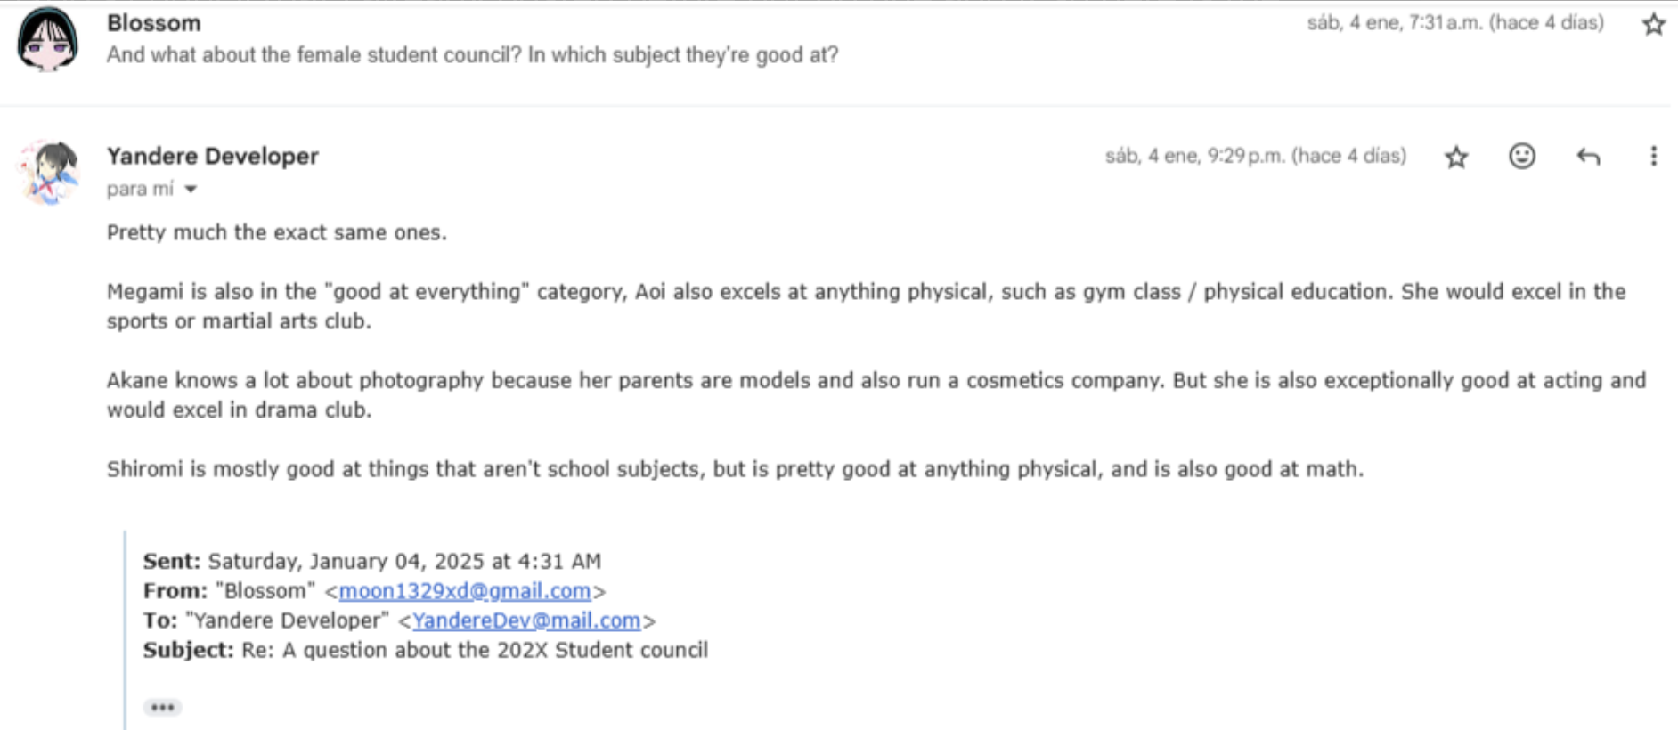Show trimmed content via ellipsis button
The height and width of the screenshot is (730, 1678).
[162, 708]
